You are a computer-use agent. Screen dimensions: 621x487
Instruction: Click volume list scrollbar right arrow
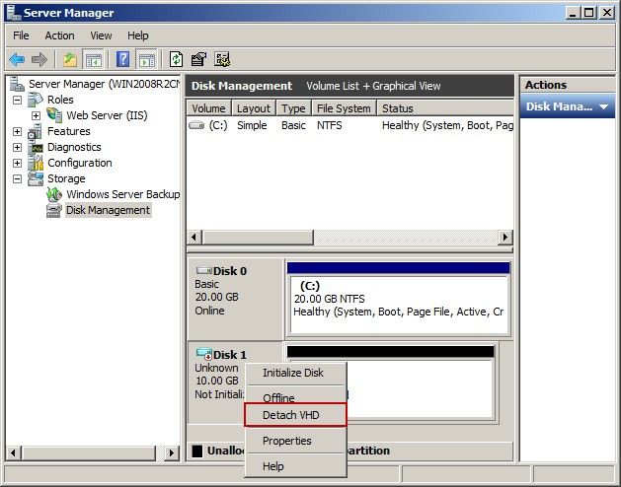(x=505, y=238)
